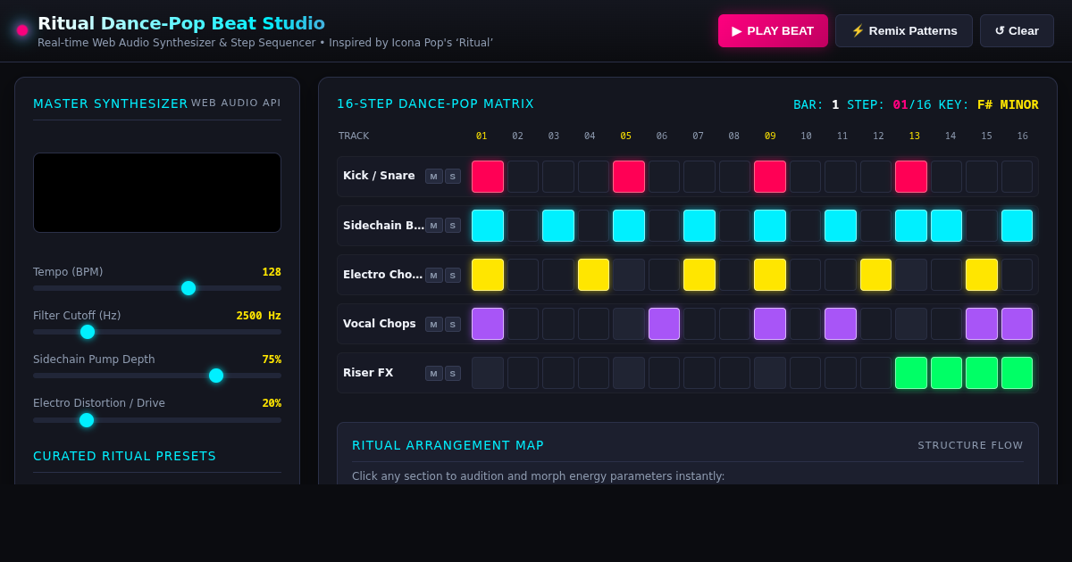Enable Kick / Snare step 16
1072x562 pixels.
[x=1017, y=177]
